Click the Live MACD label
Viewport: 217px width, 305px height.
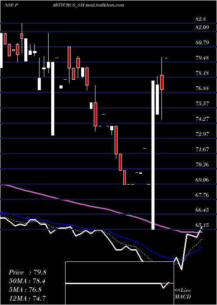point(183,294)
